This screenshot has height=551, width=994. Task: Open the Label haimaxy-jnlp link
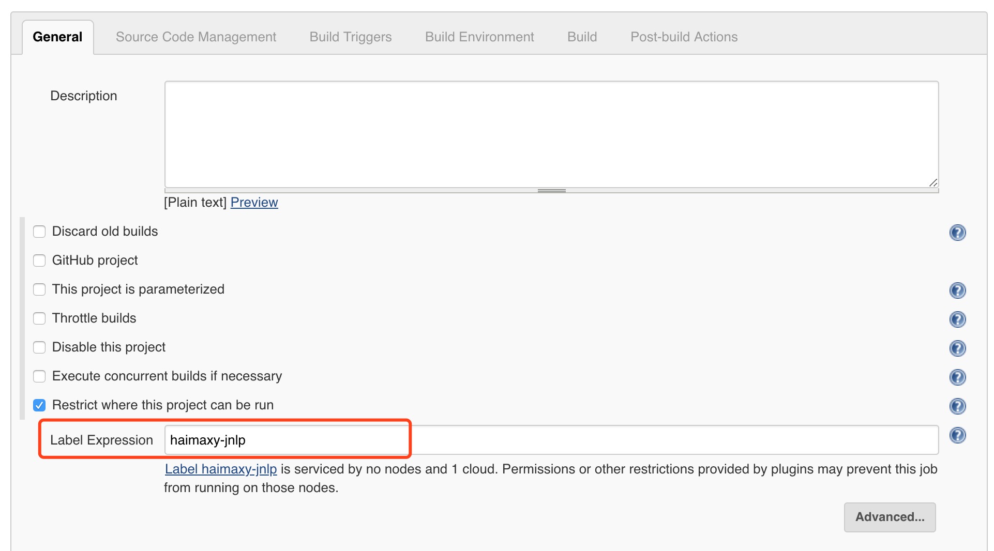(221, 469)
